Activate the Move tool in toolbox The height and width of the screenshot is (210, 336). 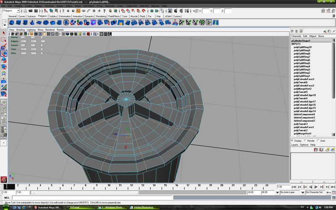click(x=3, y=53)
